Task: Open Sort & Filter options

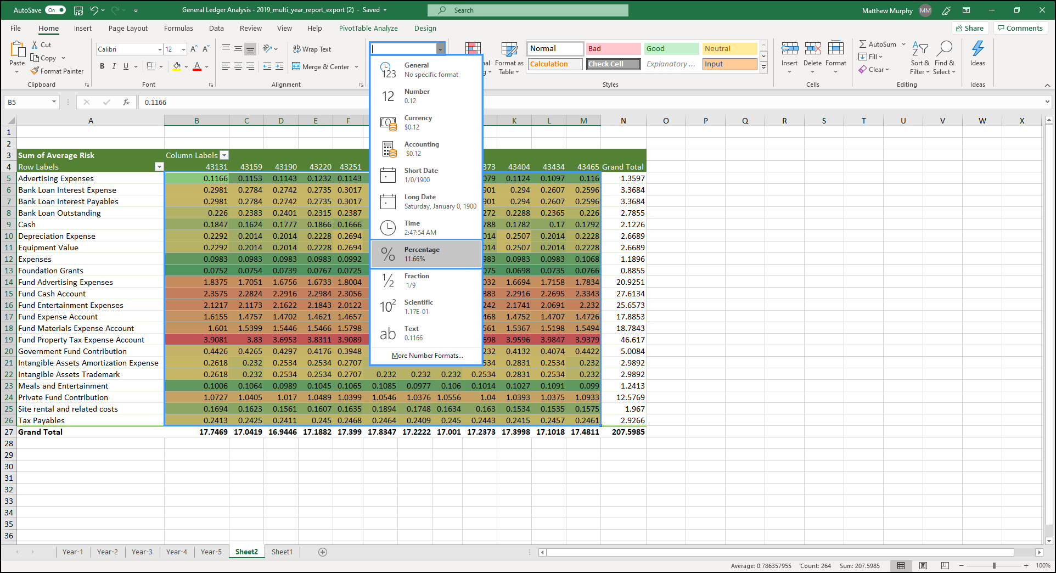Action: 920,58
